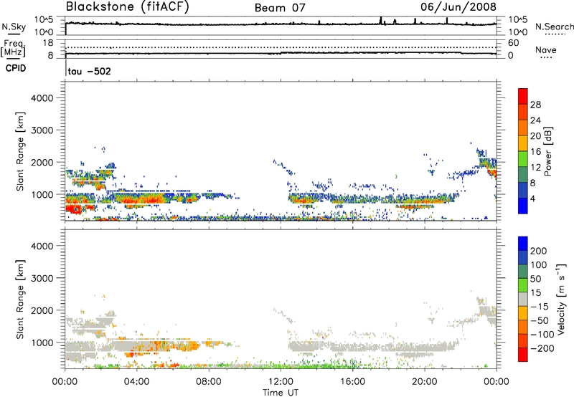Image resolution: width=574 pixels, height=397 pixels.
Task: Click the '-200' tick on Velocity colorbar
Action: coord(542,348)
